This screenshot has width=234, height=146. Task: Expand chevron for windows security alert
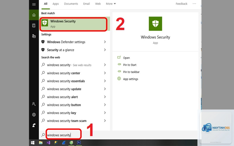click(x=105, y=97)
